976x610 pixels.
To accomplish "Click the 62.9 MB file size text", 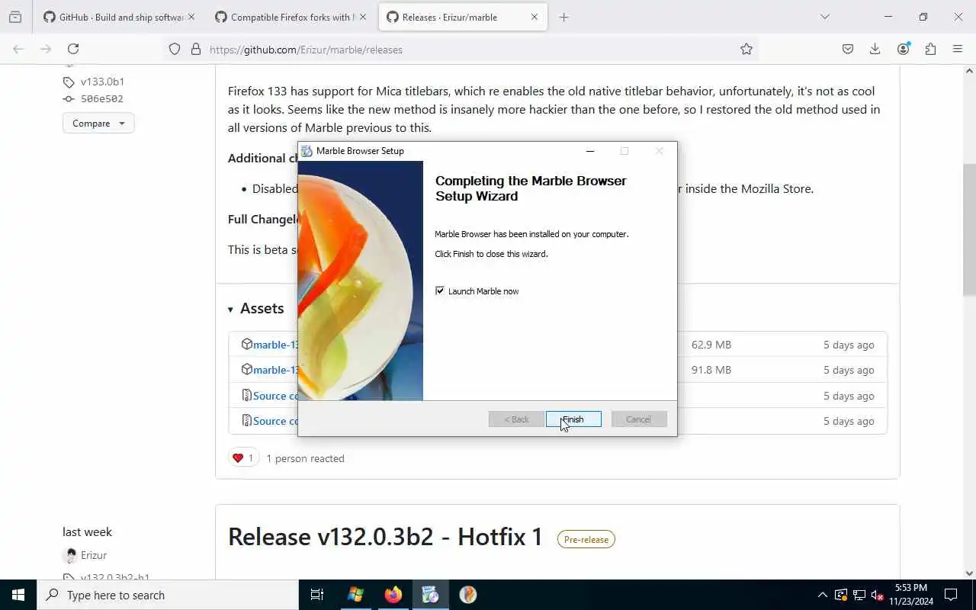I will (711, 345).
